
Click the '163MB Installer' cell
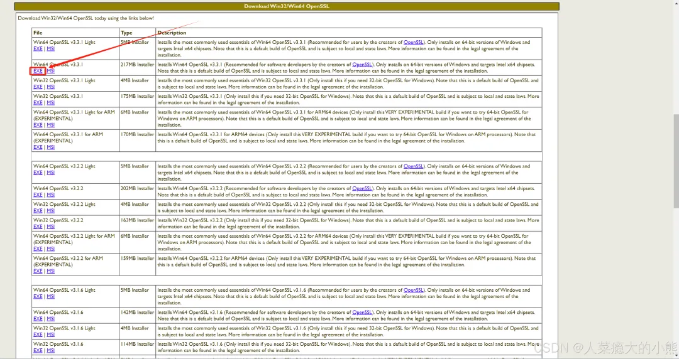[137, 223]
